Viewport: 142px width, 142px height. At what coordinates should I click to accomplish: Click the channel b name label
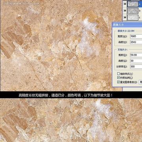(140, 11)
